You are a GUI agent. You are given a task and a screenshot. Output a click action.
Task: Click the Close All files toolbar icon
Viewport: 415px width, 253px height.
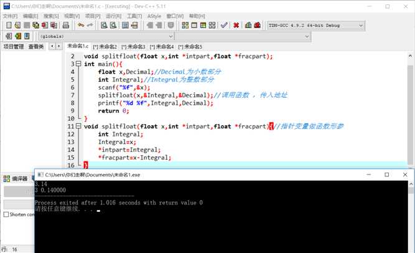[x=54, y=25]
